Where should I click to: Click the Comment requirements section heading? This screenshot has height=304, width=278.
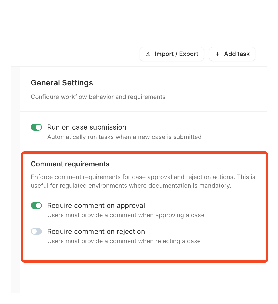coord(70,164)
